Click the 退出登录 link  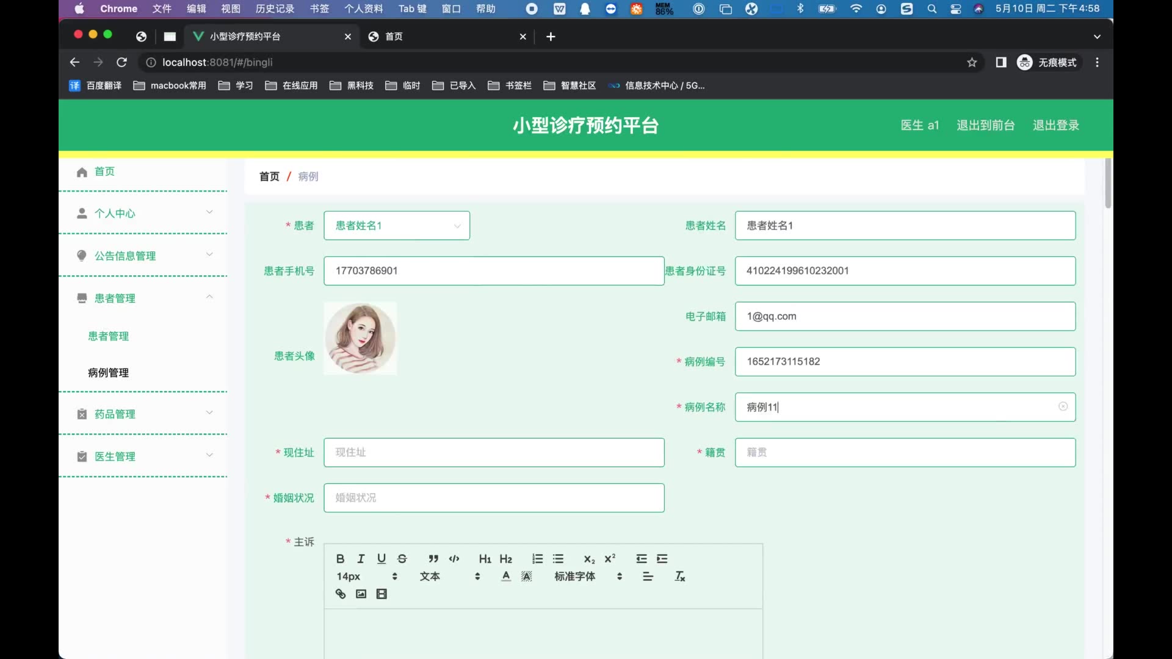coord(1056,125)
